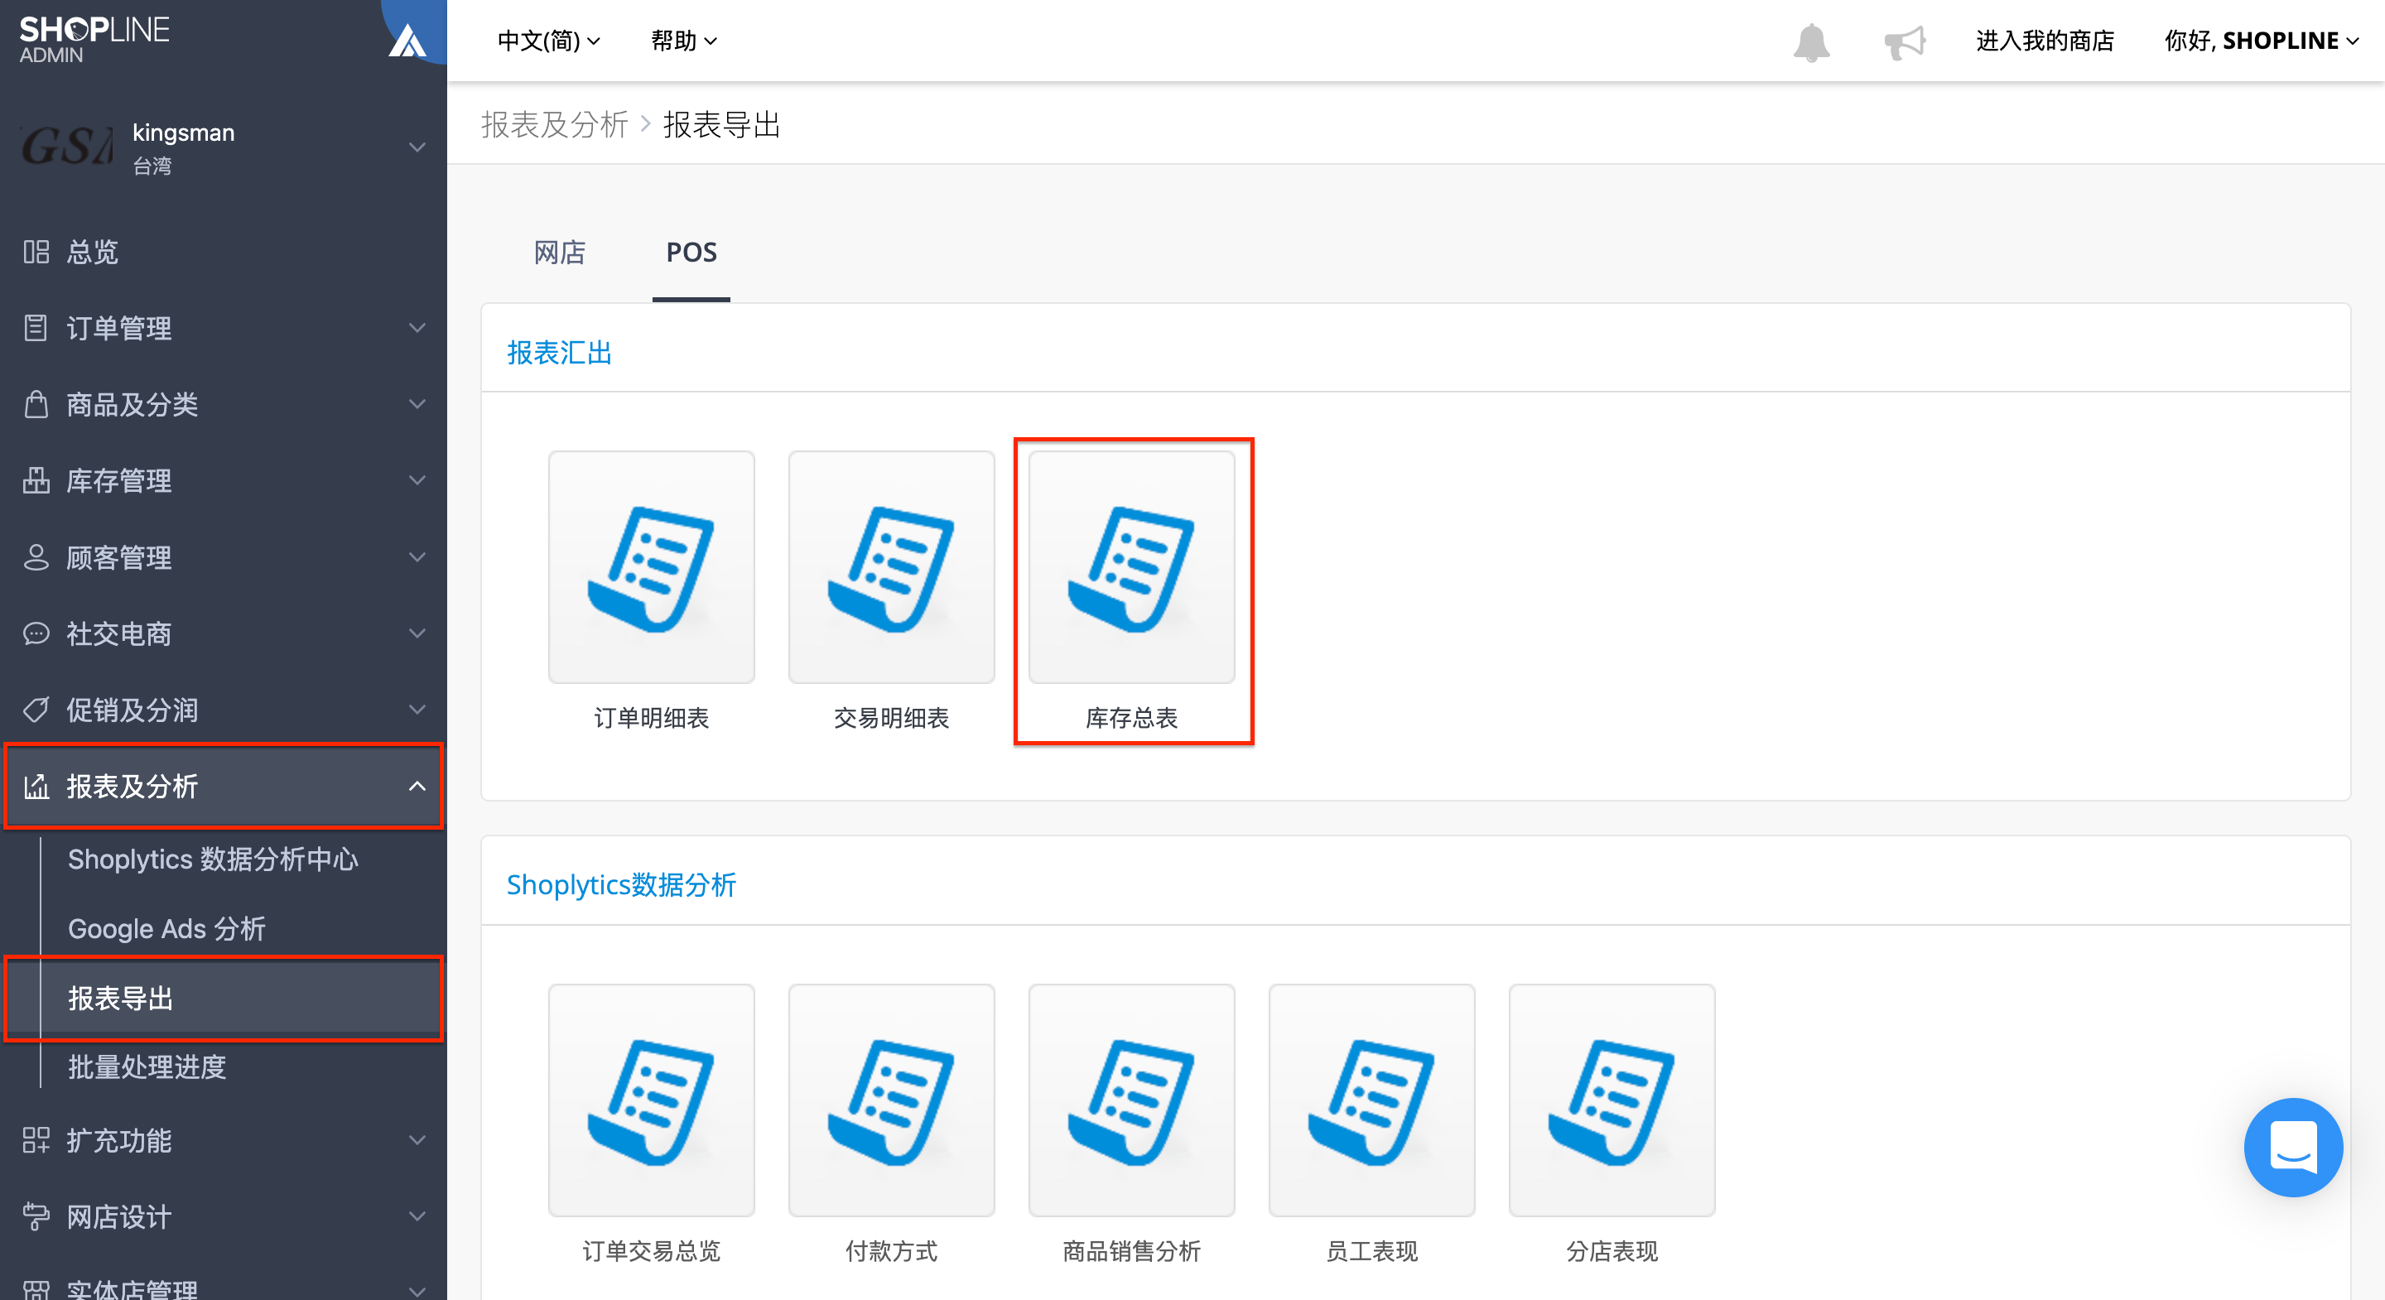Screen dimensions: 2385x1300
Task: Collapse the 报表及分析 menu
Action: [223, 786]
